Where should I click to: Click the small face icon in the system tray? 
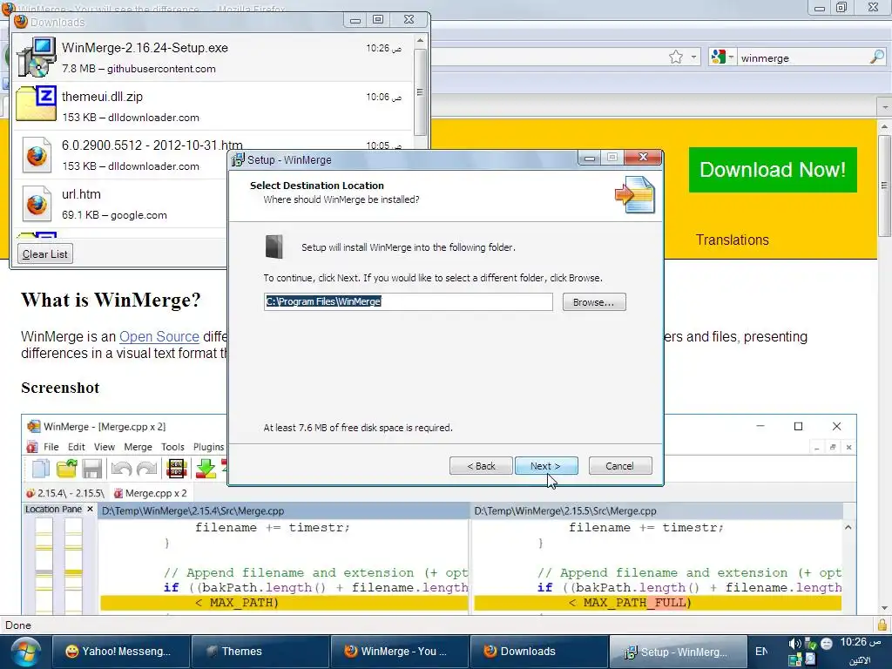coord(827,644)
